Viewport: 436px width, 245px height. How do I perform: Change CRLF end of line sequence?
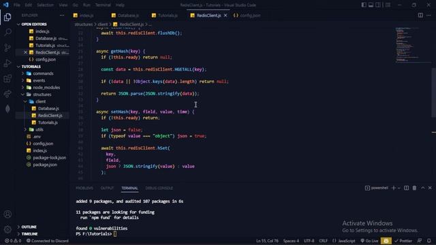pos(323,240)
